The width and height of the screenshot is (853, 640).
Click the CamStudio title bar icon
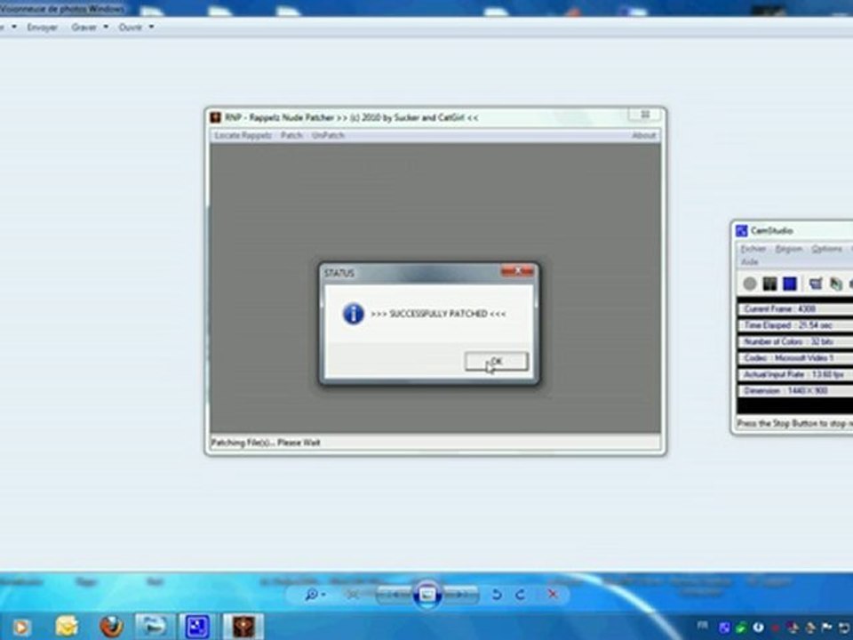click(741, 231)
